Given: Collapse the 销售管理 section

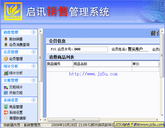Looking at the screenshot, I should click(x=34, y=32).
